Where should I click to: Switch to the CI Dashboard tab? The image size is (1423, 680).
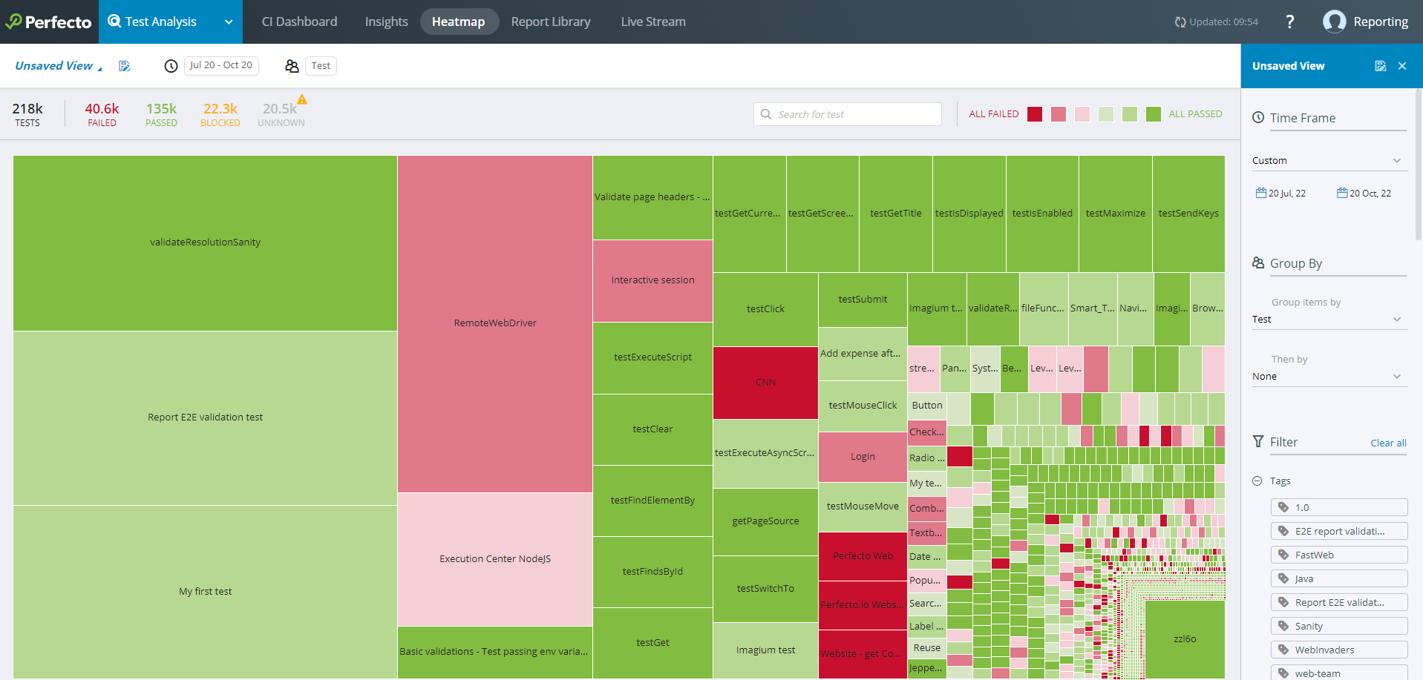tap(299, 22)
